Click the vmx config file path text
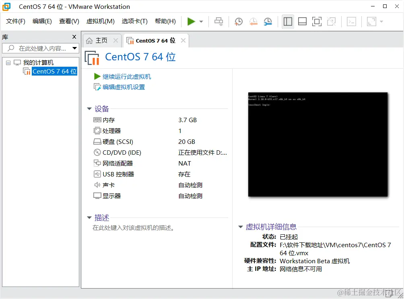 (335, 249)
